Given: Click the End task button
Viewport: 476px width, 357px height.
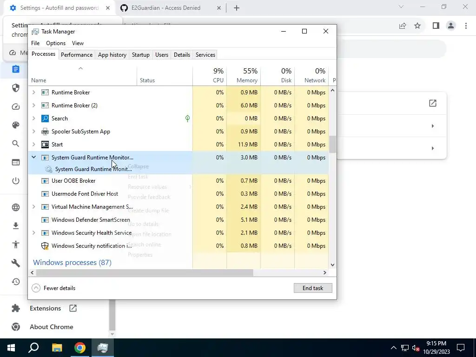Looking at the screenshot, I should (313, 288).
